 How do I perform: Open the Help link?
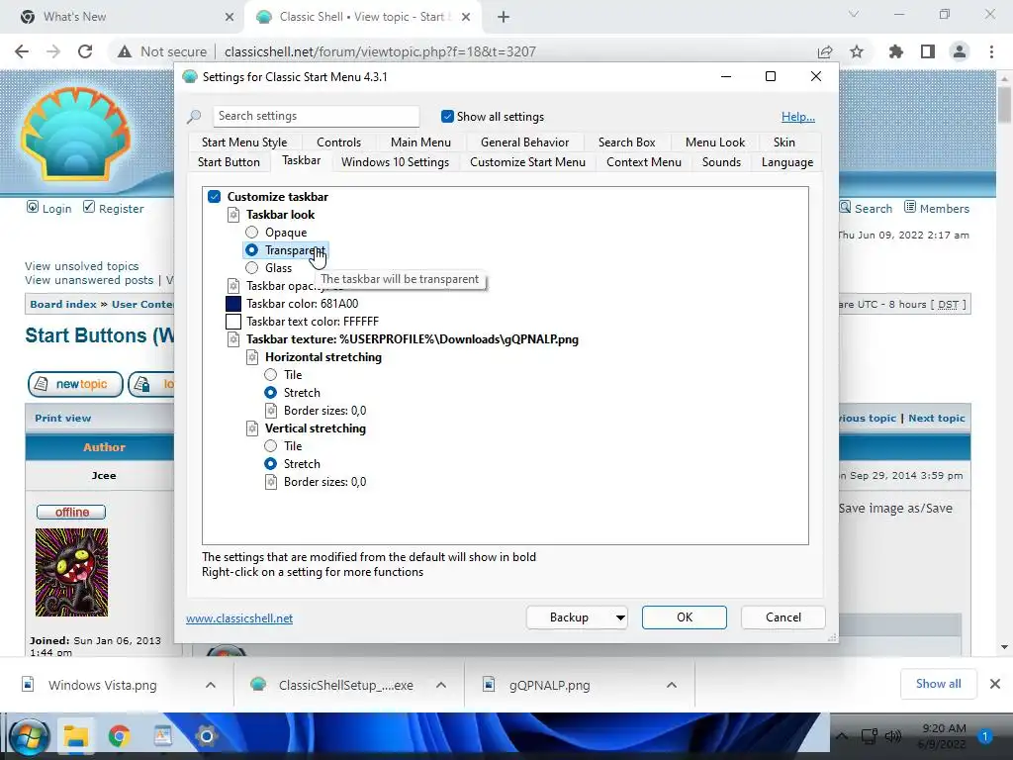pos(798,117)
